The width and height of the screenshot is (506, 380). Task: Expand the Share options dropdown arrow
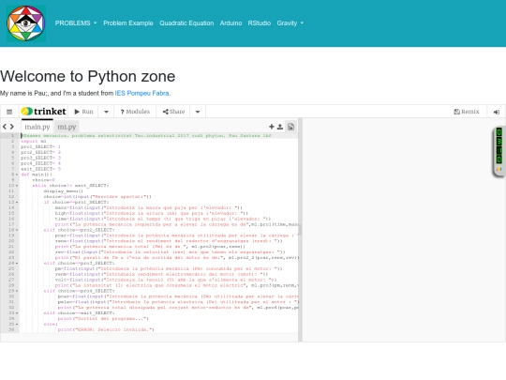pyautogui.click(x=198, y=112)
